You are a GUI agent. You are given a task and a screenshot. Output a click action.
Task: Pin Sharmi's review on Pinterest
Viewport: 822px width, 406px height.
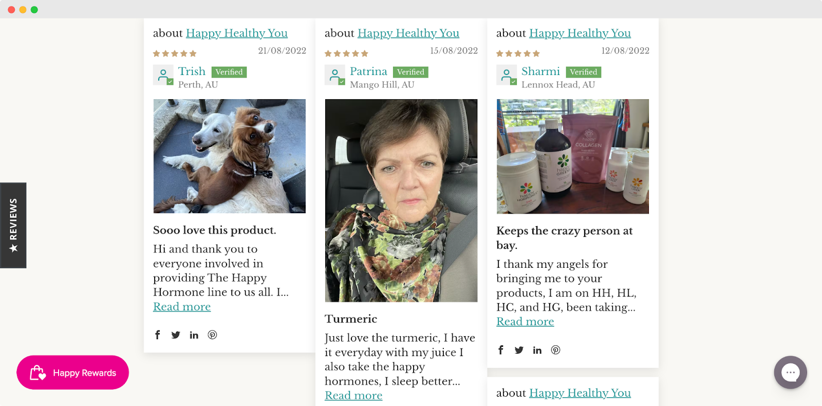[555, 350]
